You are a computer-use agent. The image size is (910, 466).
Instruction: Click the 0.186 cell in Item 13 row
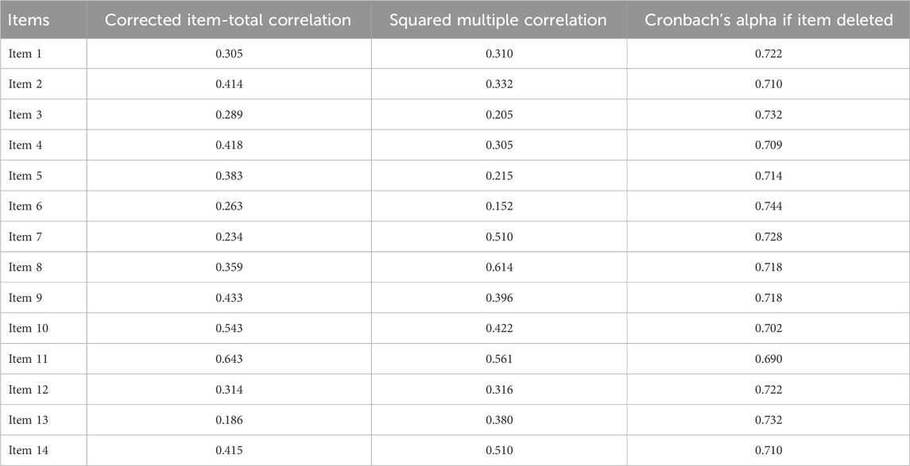[x=229, y=420]
